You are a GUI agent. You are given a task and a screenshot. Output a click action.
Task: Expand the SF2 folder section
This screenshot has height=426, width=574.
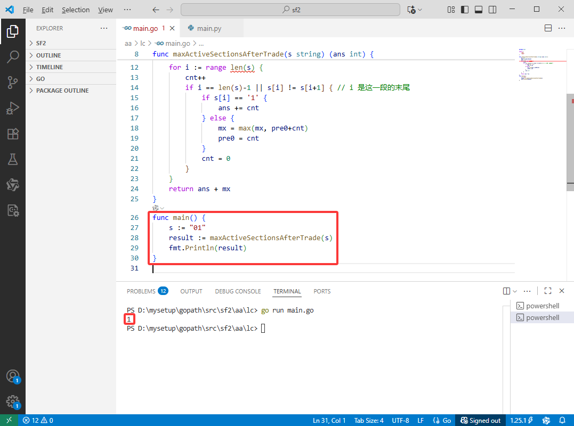click(x=71, y=43)
